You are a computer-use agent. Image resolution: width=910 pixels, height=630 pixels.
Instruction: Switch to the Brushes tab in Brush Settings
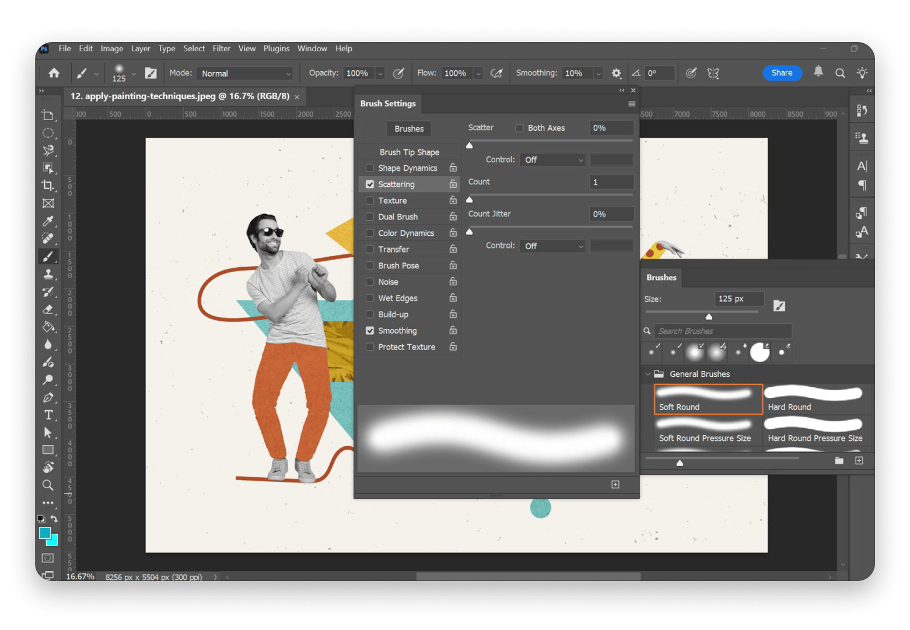(x=408, y=128)
